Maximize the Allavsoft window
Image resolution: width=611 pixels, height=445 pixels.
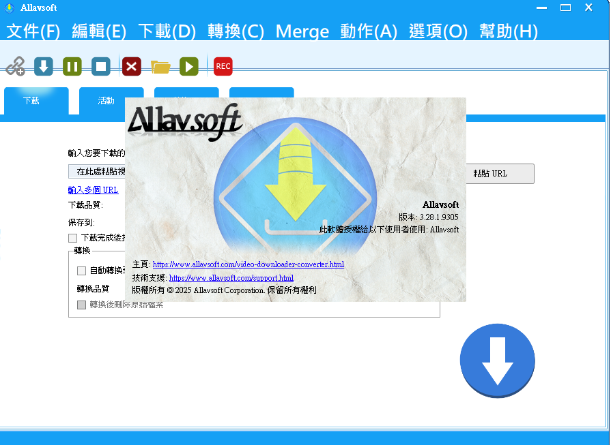coord(565,7)
